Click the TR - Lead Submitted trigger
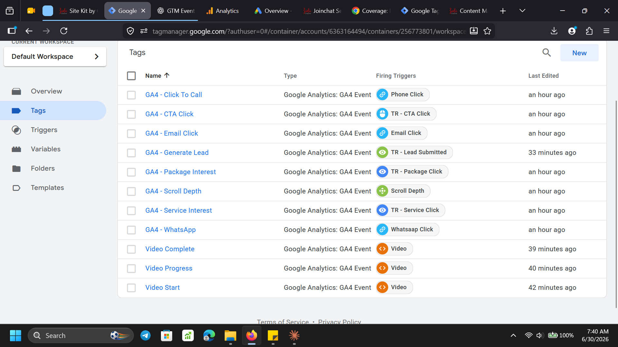The height and width of the screenshot is (347, 618). click(x=414, y=152)
